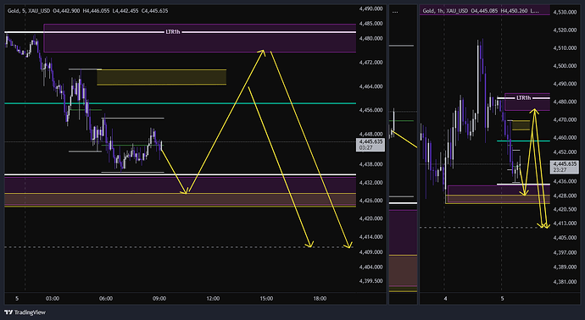Click the 4,413.000 label on the 1h price axis

tap(565, 223)
